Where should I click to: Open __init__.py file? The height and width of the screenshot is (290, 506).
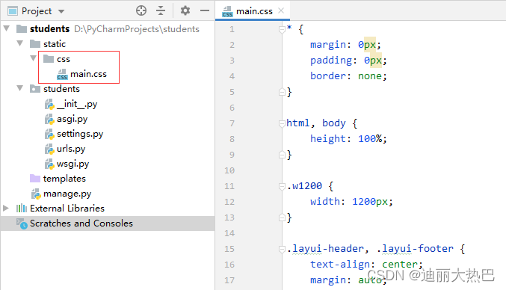(77, 104)
